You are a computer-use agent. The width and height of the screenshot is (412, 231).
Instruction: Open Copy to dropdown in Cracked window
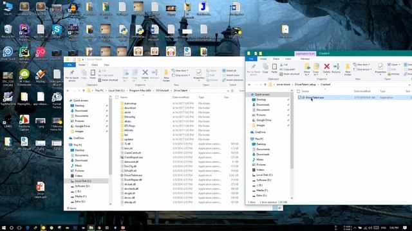(316, 69)
